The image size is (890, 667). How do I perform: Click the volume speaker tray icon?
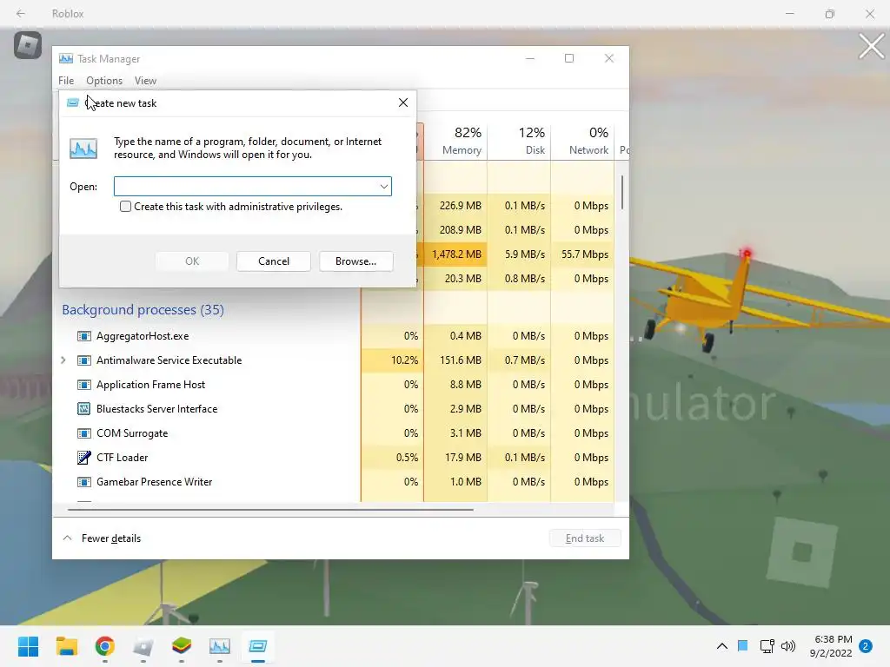point(787,646)
